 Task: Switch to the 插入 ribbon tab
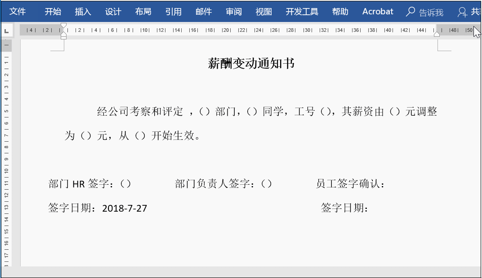[83, 11]
